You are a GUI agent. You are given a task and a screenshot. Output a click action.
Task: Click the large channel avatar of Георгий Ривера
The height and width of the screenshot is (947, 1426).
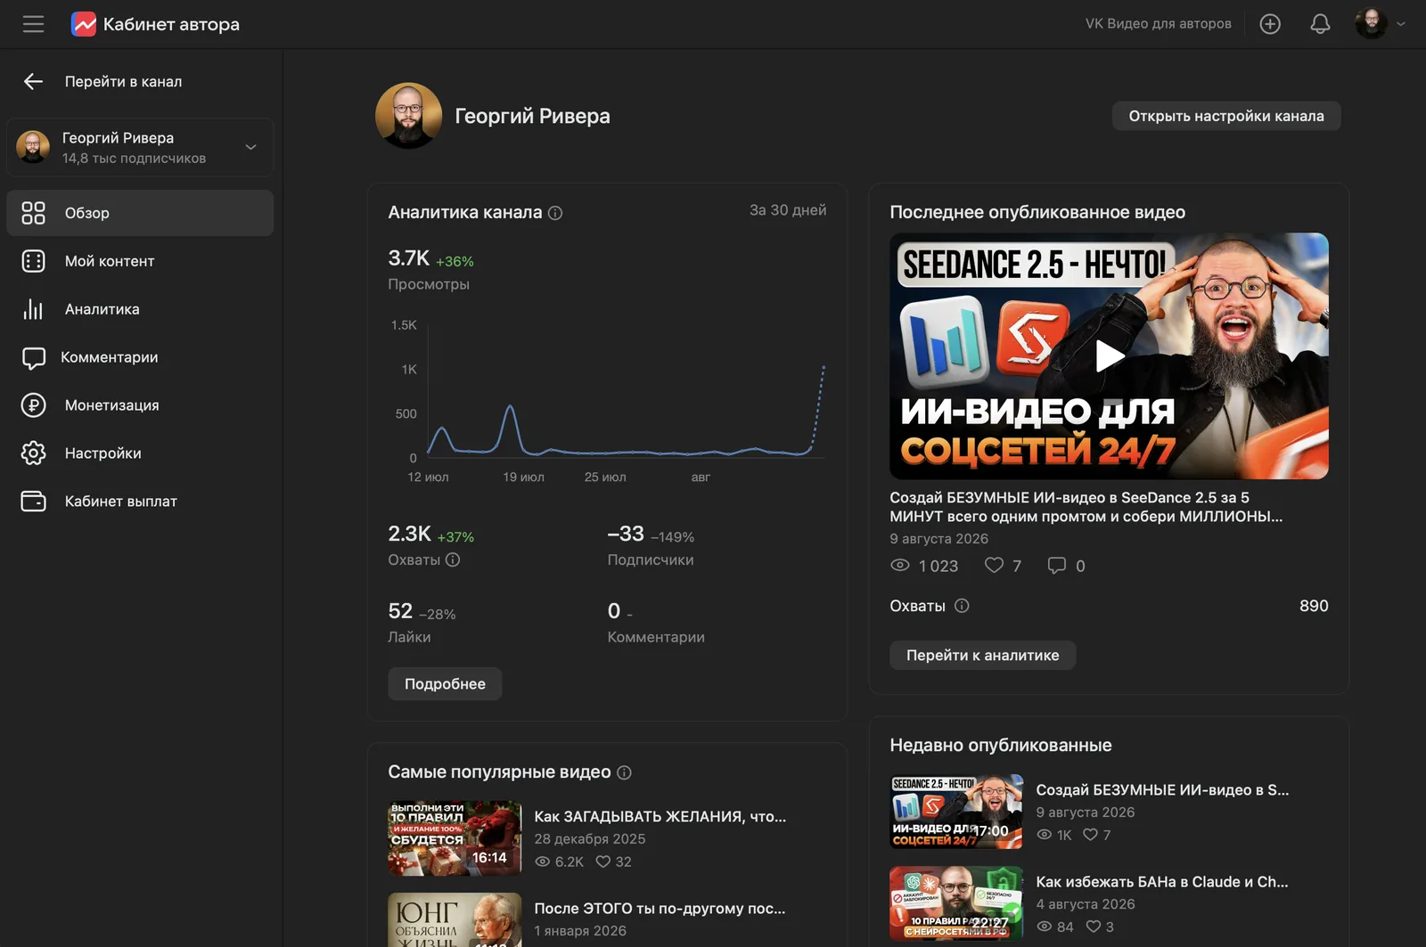(x=409, y=116)
